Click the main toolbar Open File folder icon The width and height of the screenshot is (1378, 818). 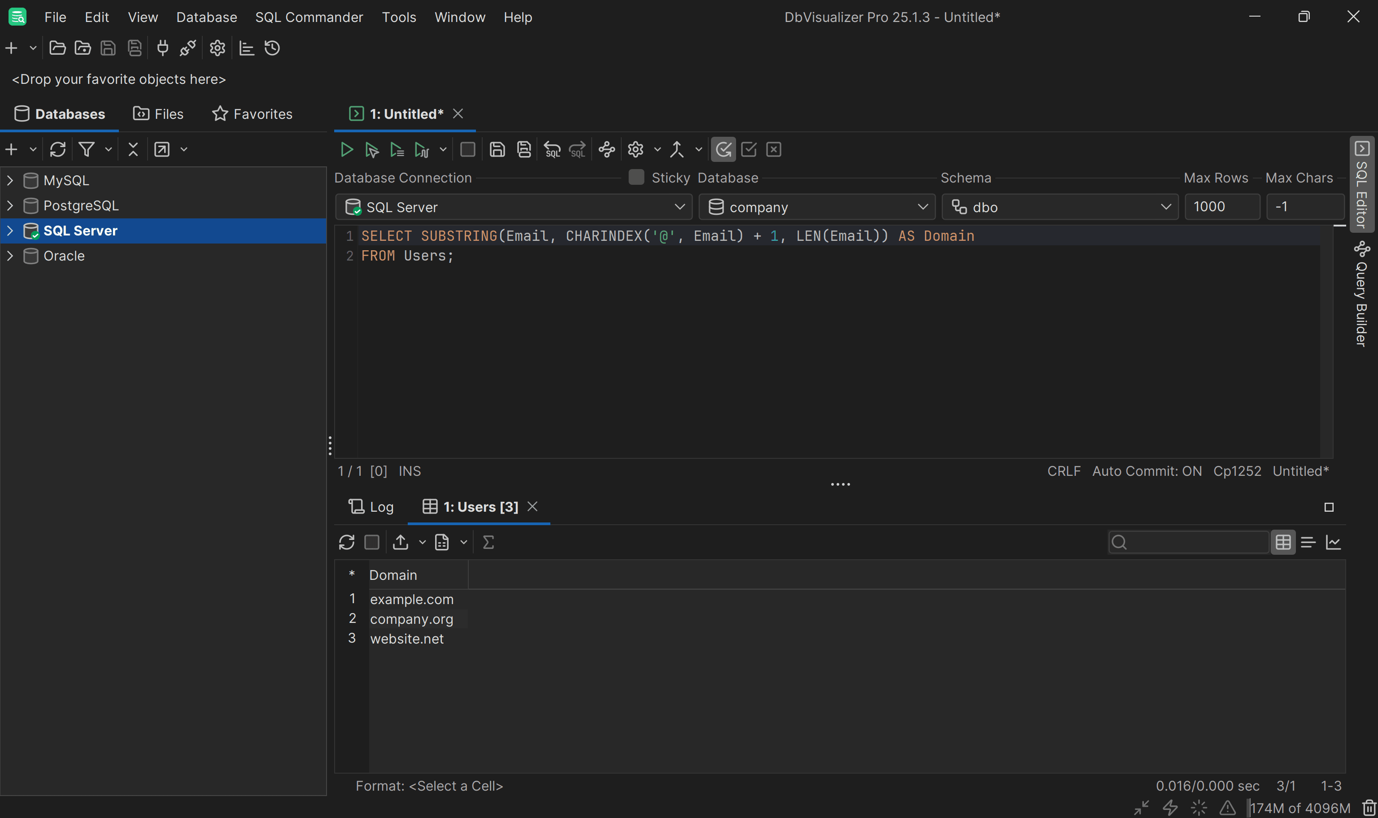57,48
